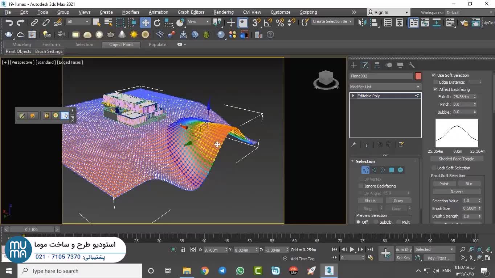Enable Lock Soft Selection checkbox
This screenshot has width=495, height=278.
(434, 168)
